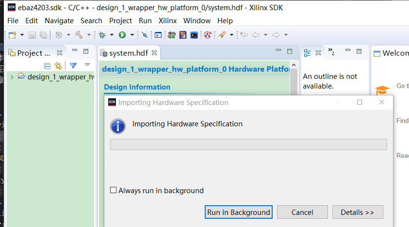Open the Search menu

(91, 20)
